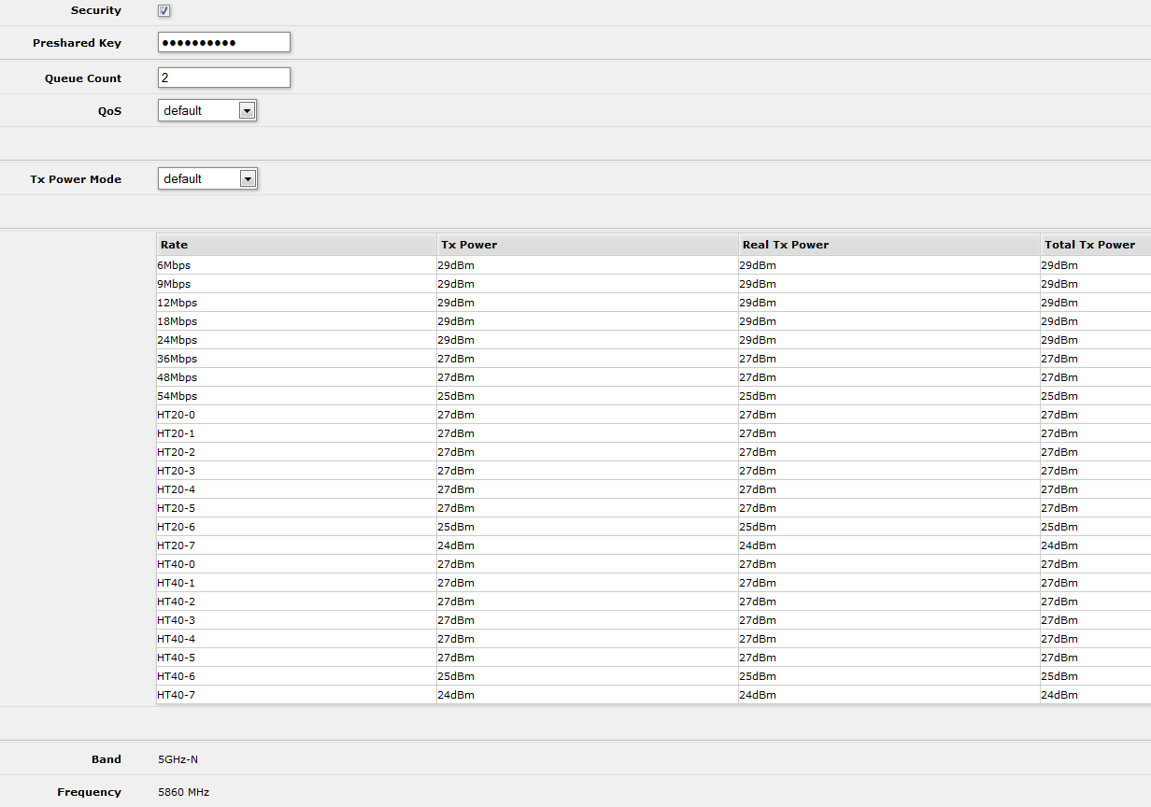
Task: Click the Real Tx Power column header
Action: pyautogui.click(x=889, y=245)
